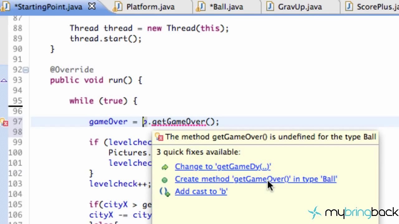
Task: Click line number 95 in the gutter
Action: pos(17,101)
